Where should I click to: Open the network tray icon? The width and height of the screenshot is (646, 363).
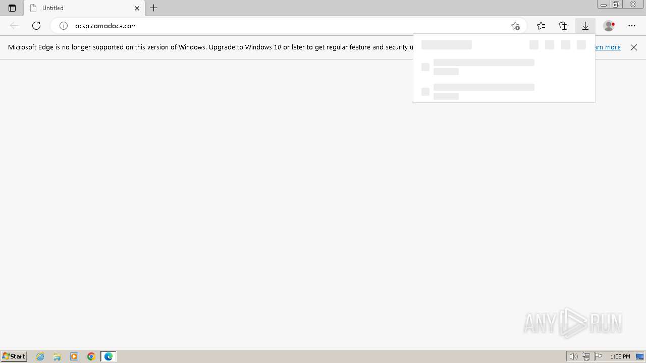(x=586, y=357)
